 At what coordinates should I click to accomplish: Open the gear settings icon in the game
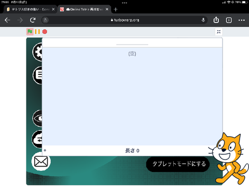pyautogui.click(x=37, y=52)
